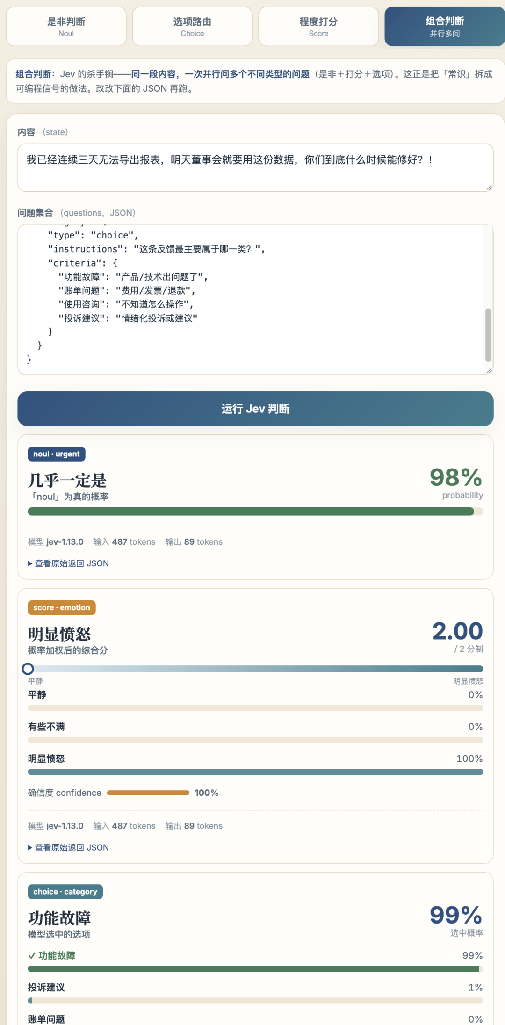
Task: Click the 运行 Jev 判断 button
Action: coord(255,409)
